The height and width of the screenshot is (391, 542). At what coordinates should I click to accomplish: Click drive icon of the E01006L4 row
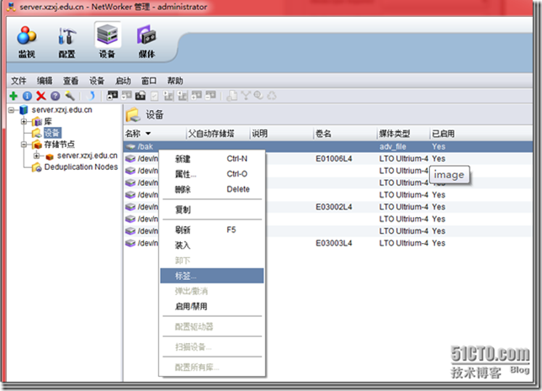130,159
